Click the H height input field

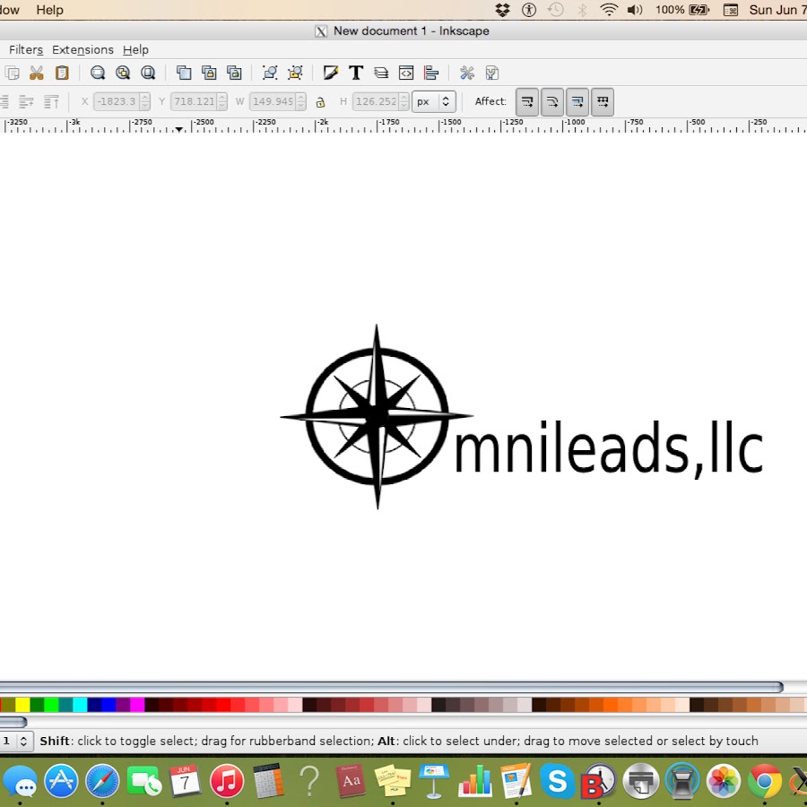point(377,101)
